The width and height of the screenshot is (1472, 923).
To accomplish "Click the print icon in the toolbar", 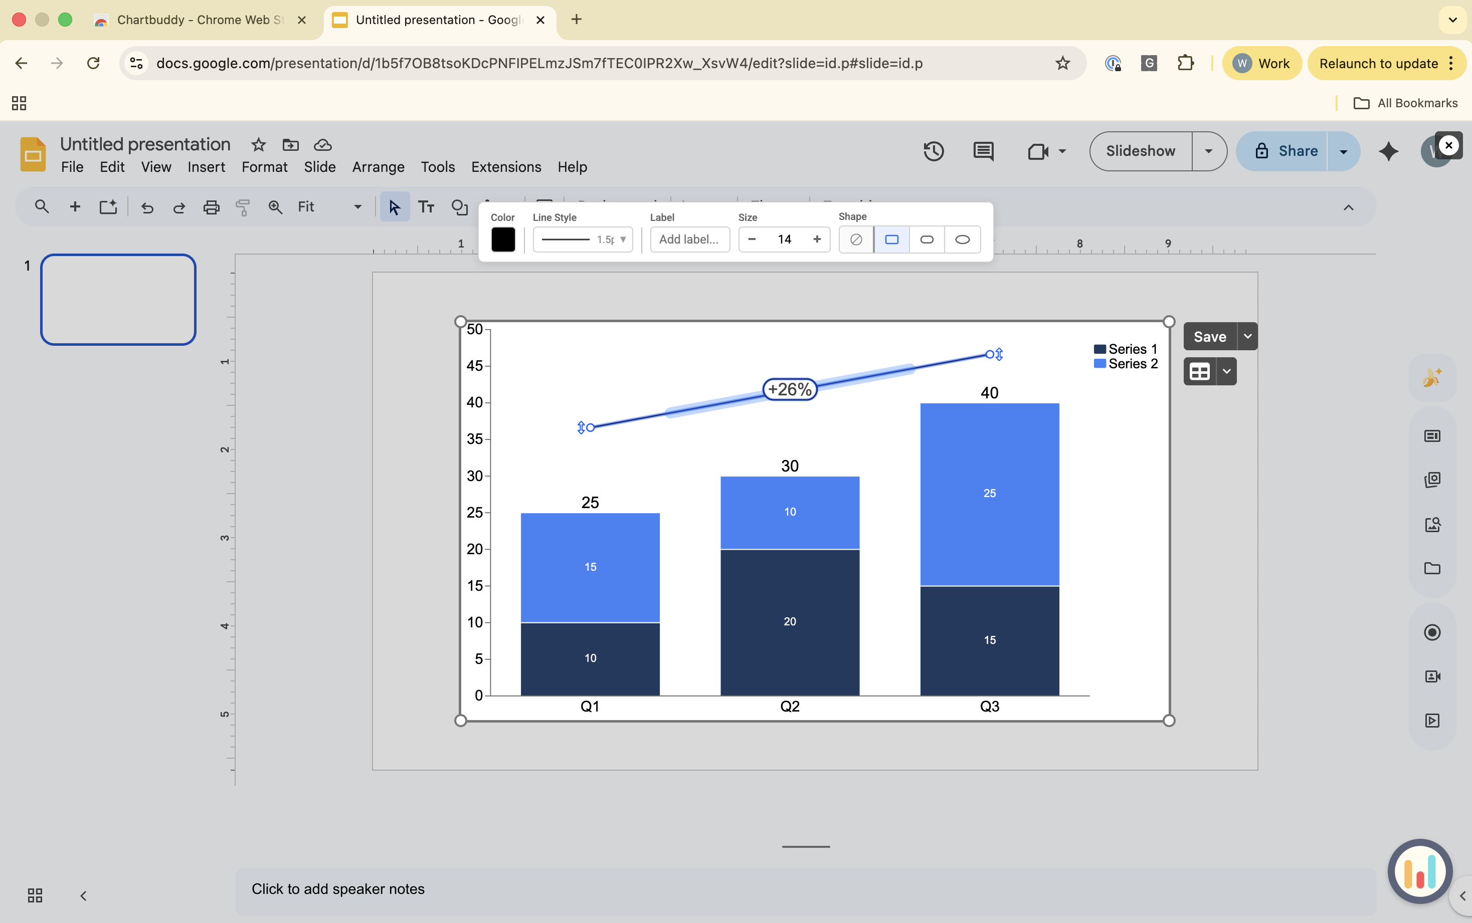I will pyautogui.click(x=211, y=207).
